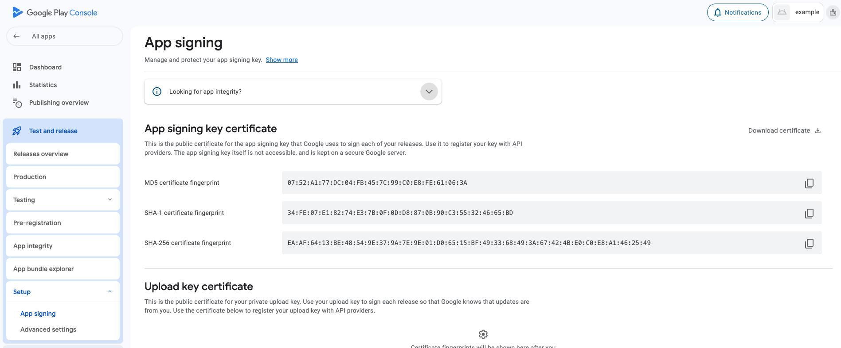Viewport: 841px width, 348px height.
Task: Expand the Testing submenu
Action: [x=110, y=200]
